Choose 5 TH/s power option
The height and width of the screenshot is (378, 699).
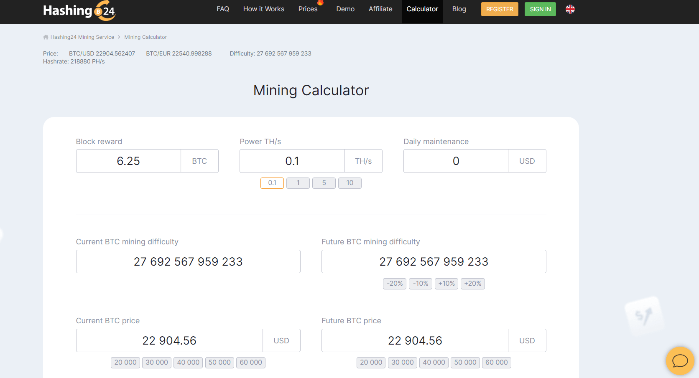324,183
